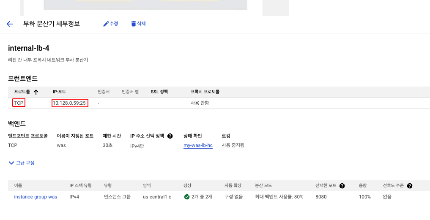Expand the advanced configuration section
The width and height of the screenshot is (430, 220).
(22, 163)
